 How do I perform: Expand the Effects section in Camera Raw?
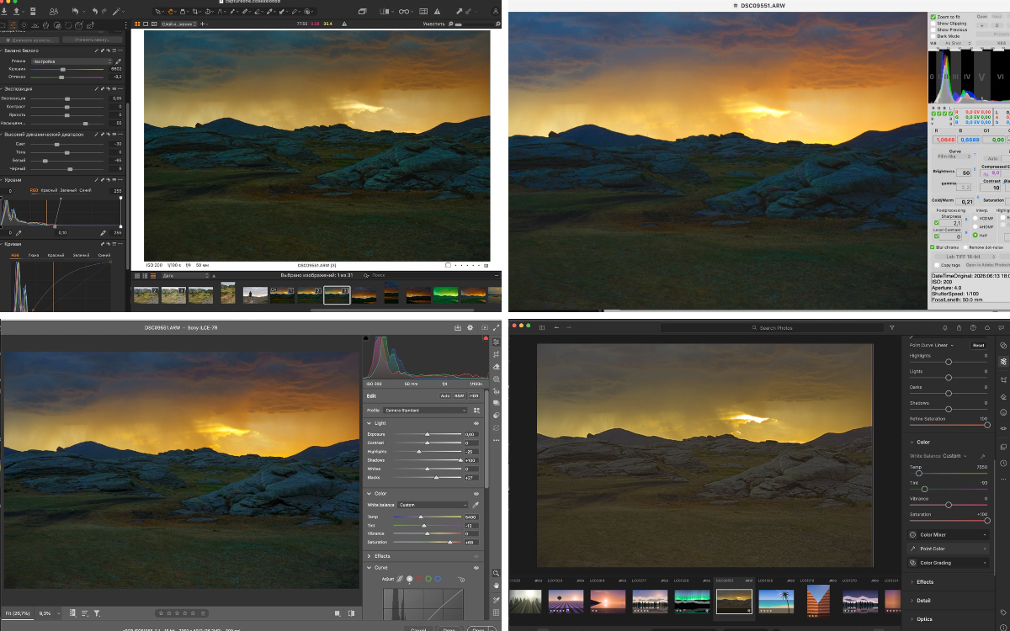369,556
